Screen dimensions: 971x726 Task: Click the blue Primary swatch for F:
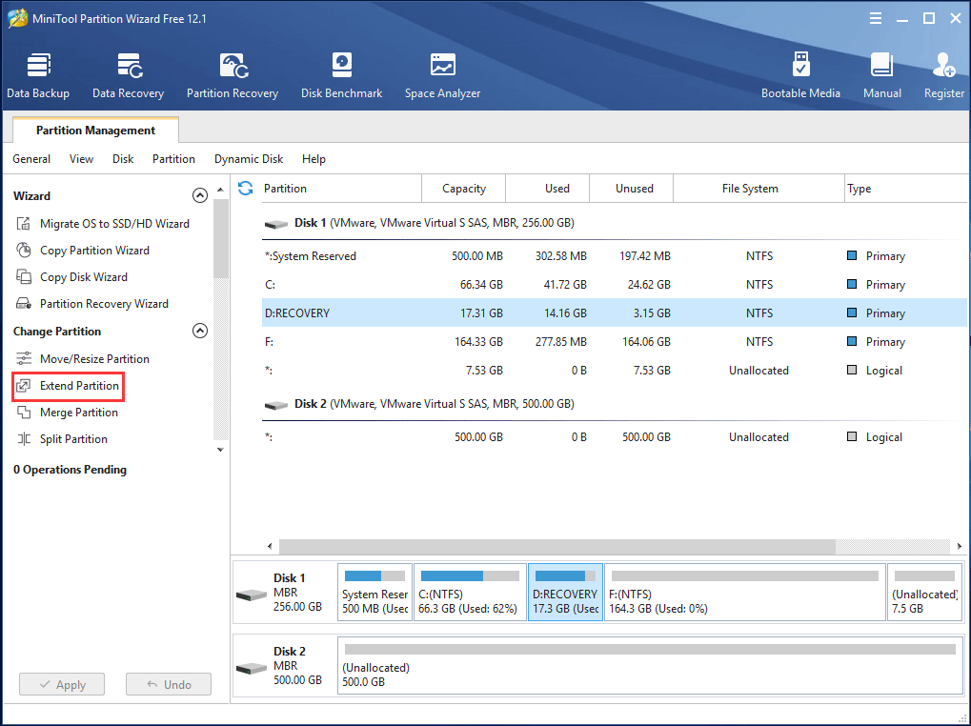click(852, 341)
